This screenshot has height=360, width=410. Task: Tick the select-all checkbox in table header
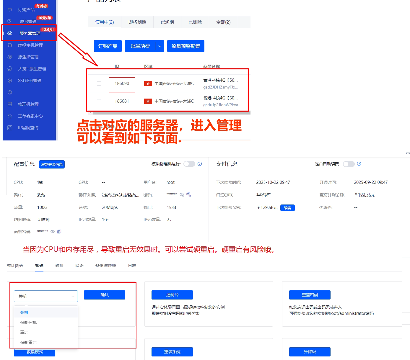[x=99, y=66]
